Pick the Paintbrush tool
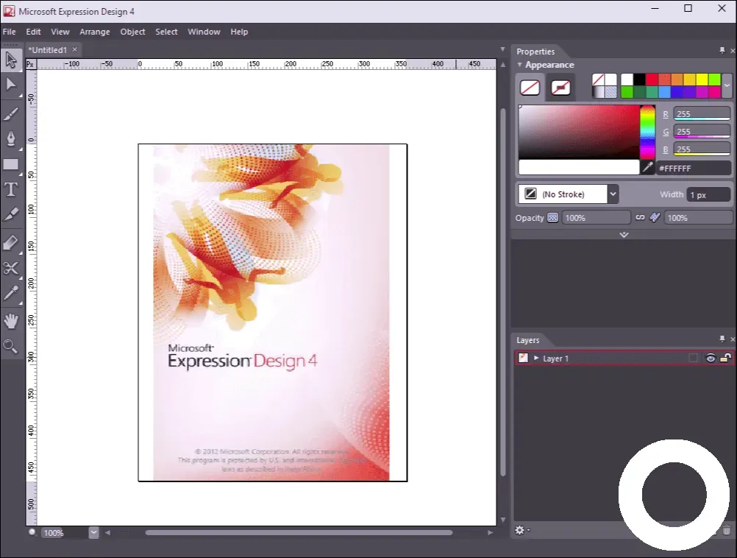This screenshot has width=737, height=558. [x=11, y=113]
